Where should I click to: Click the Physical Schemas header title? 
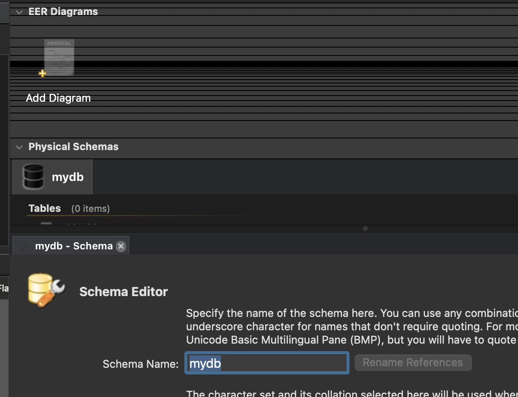coord(73,147)
